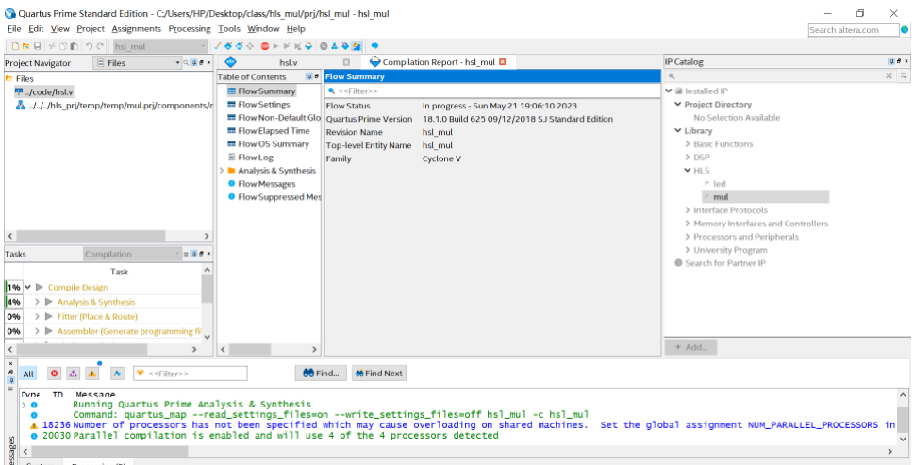Click the Start Compilation play icon

[275, 46]
